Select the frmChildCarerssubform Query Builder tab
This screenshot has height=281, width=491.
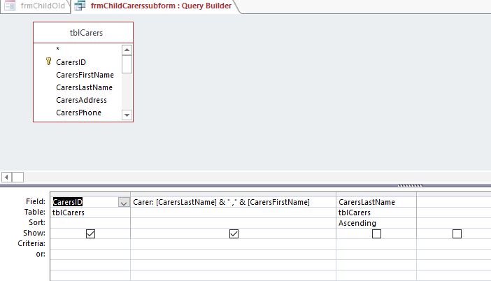tap(157, 6)
